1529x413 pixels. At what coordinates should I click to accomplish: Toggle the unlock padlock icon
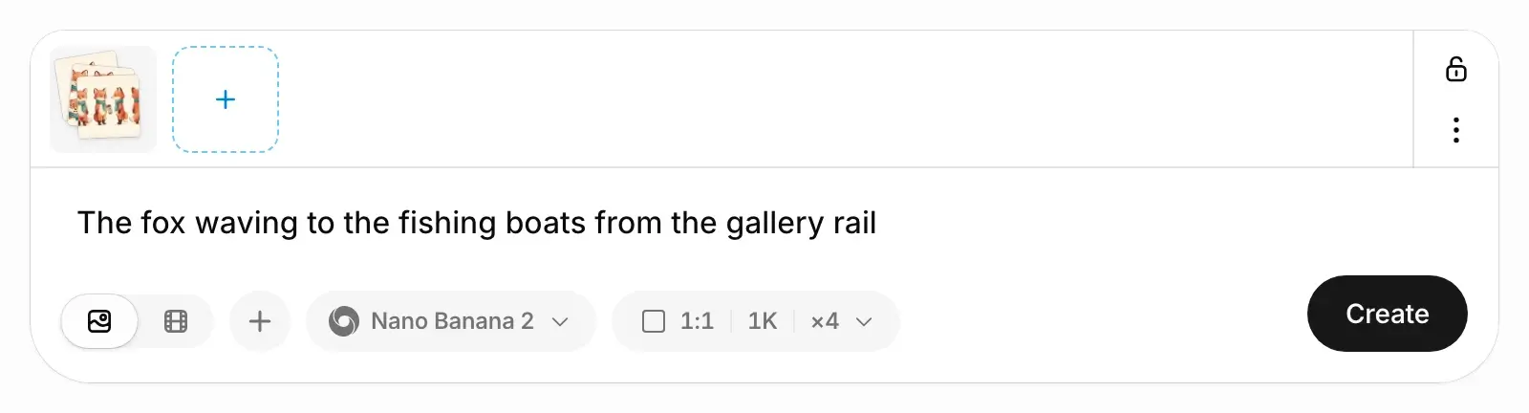pos(1455,69)
